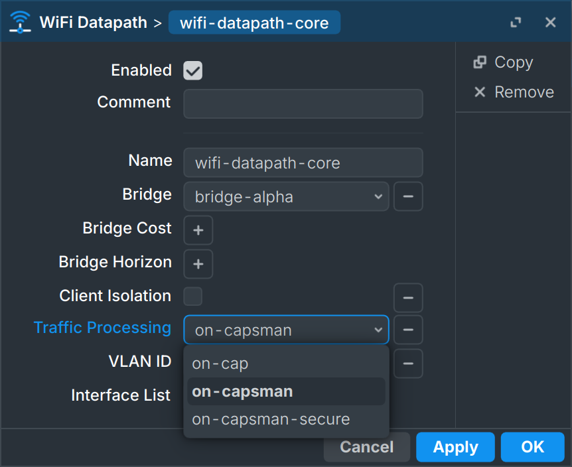Click the Copy icon in side panel
Viewport: 572px width, 467px height.
[480, 62]
